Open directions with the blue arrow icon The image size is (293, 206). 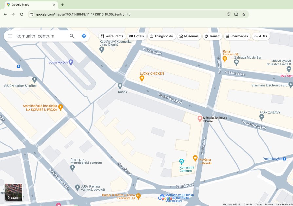[84, 36]
